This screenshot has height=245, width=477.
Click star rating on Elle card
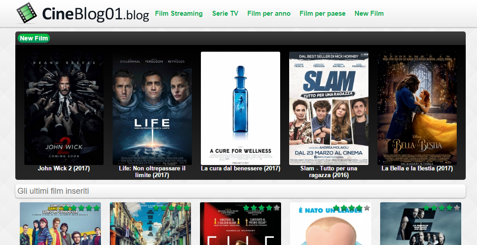click(262, 208)
